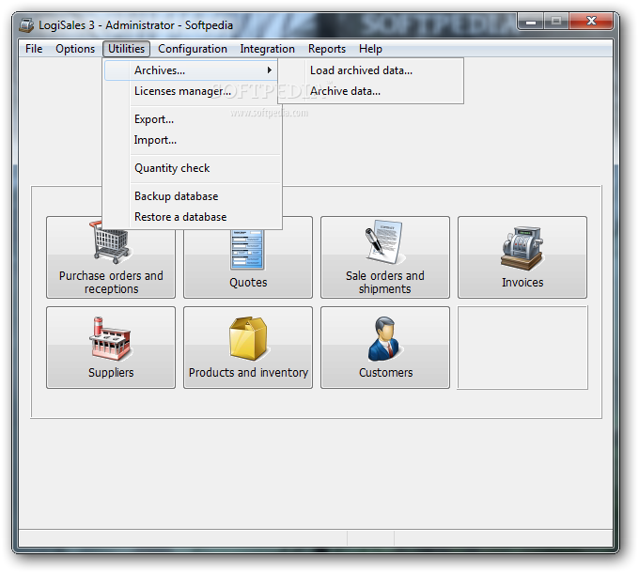Open Sale orders and shipments label
Viewport: 639px width, 573px height.
(385, 282)
